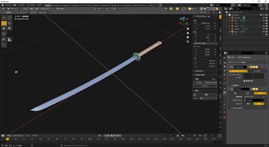
Task: Switch perspective/orthographic with grid icon
Action: 187,42
